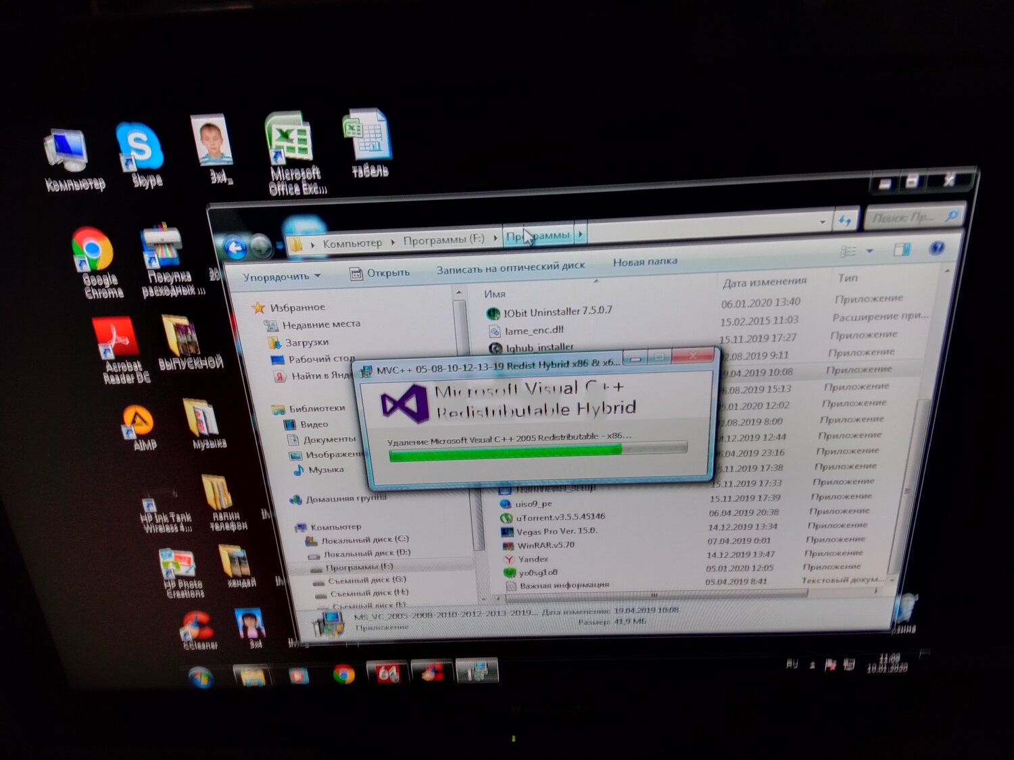The image size is (1014, 760).
Task: Launch AIMP player from the desktop
Action: click(141, 428)
